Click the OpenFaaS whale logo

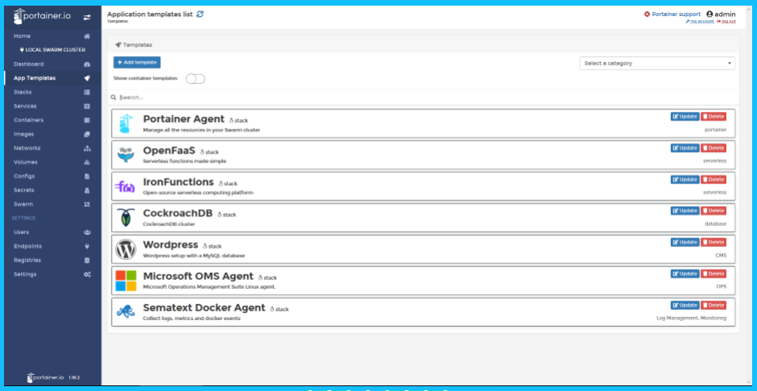[126, 155]
